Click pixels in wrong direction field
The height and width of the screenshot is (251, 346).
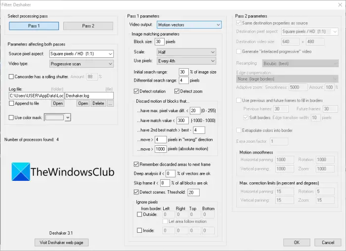click(161, 140)
